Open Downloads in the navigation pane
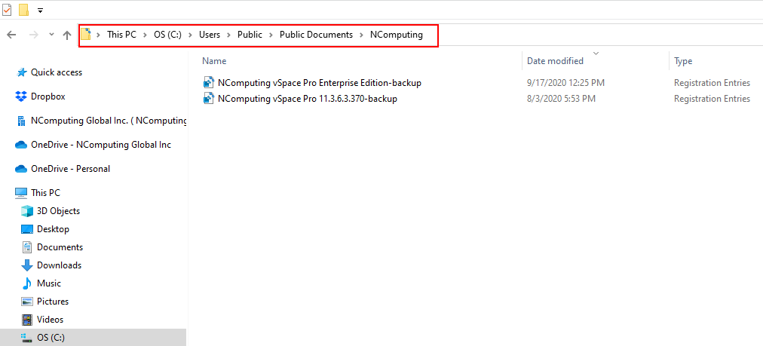 tap(60, 265)
